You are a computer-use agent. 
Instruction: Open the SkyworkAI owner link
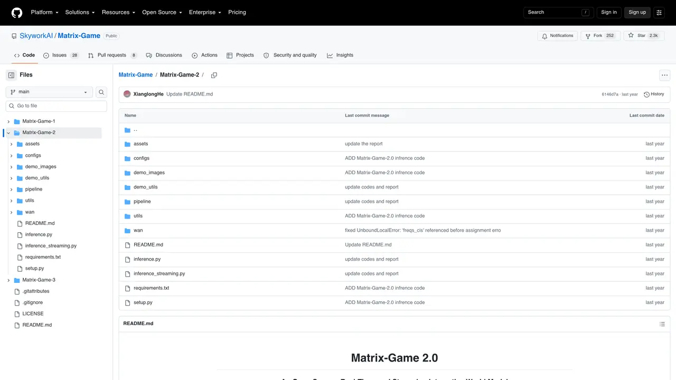[36, 36]
